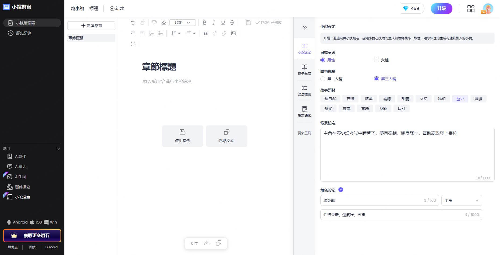Download the chapter with bottom icon
The image size is (500, 255).
tap(207, 243)
